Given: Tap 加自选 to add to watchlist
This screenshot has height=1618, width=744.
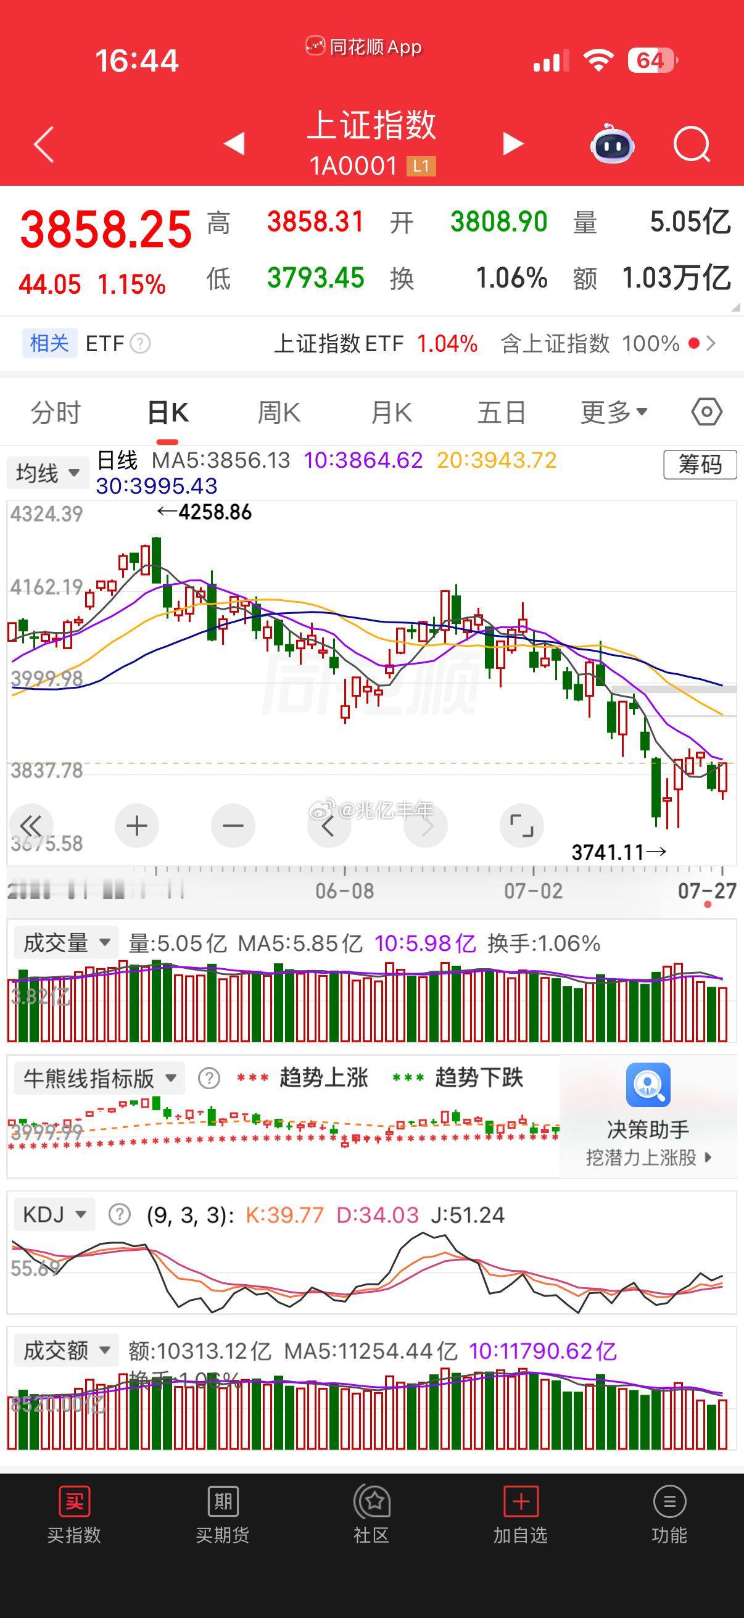Looking at the screenshot, I should click(x=521, y=1514).
